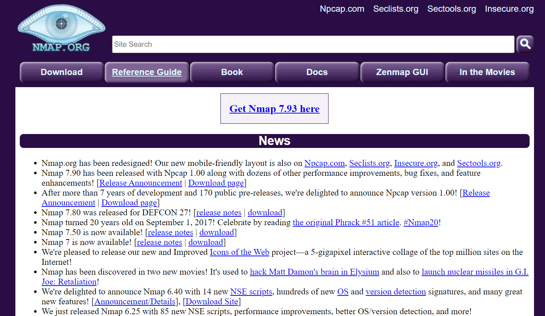The image size is (545, 316).
Task: Click Nmap 7 download link
Action: [206, 242]
